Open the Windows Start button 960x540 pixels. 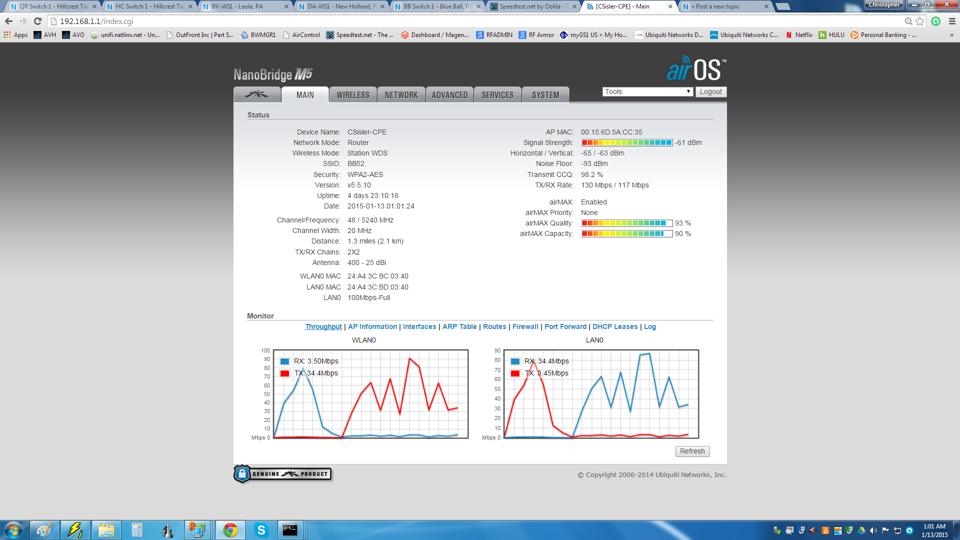(x=13, y=530)
